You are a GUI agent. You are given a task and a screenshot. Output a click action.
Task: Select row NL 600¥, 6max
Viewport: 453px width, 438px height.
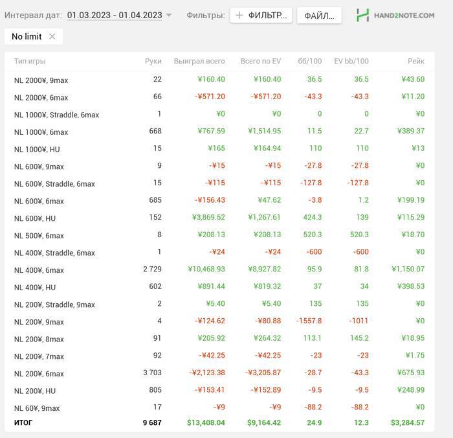[x=219, y=200]
